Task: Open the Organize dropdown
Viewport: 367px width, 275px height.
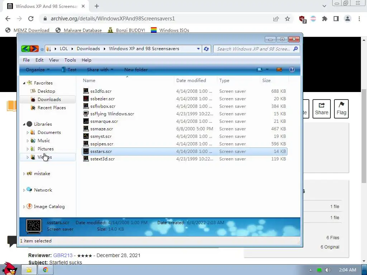Action: (x=37, y=70)
